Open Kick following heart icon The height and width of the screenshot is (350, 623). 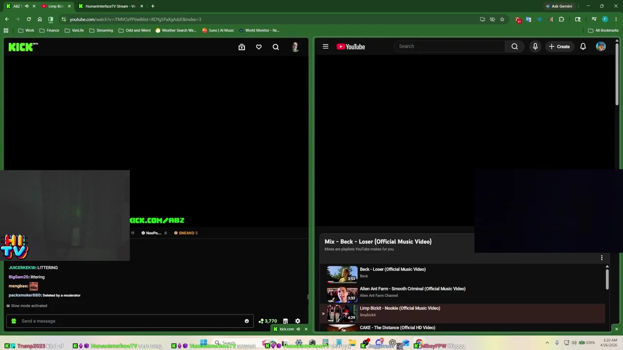(259, 47)
